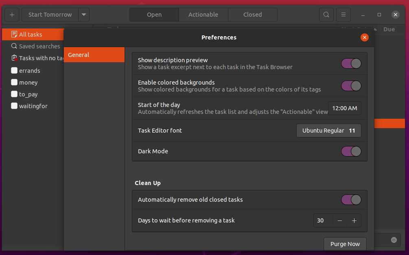The image size is (409, 255).
Task: Open the hamburger main menu
Action: pyautogui.click(x=343, y=15)
